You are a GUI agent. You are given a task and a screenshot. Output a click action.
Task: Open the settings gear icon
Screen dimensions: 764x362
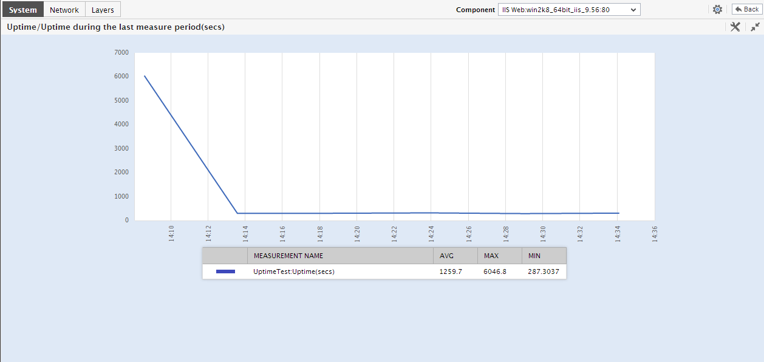click(717, 9)
